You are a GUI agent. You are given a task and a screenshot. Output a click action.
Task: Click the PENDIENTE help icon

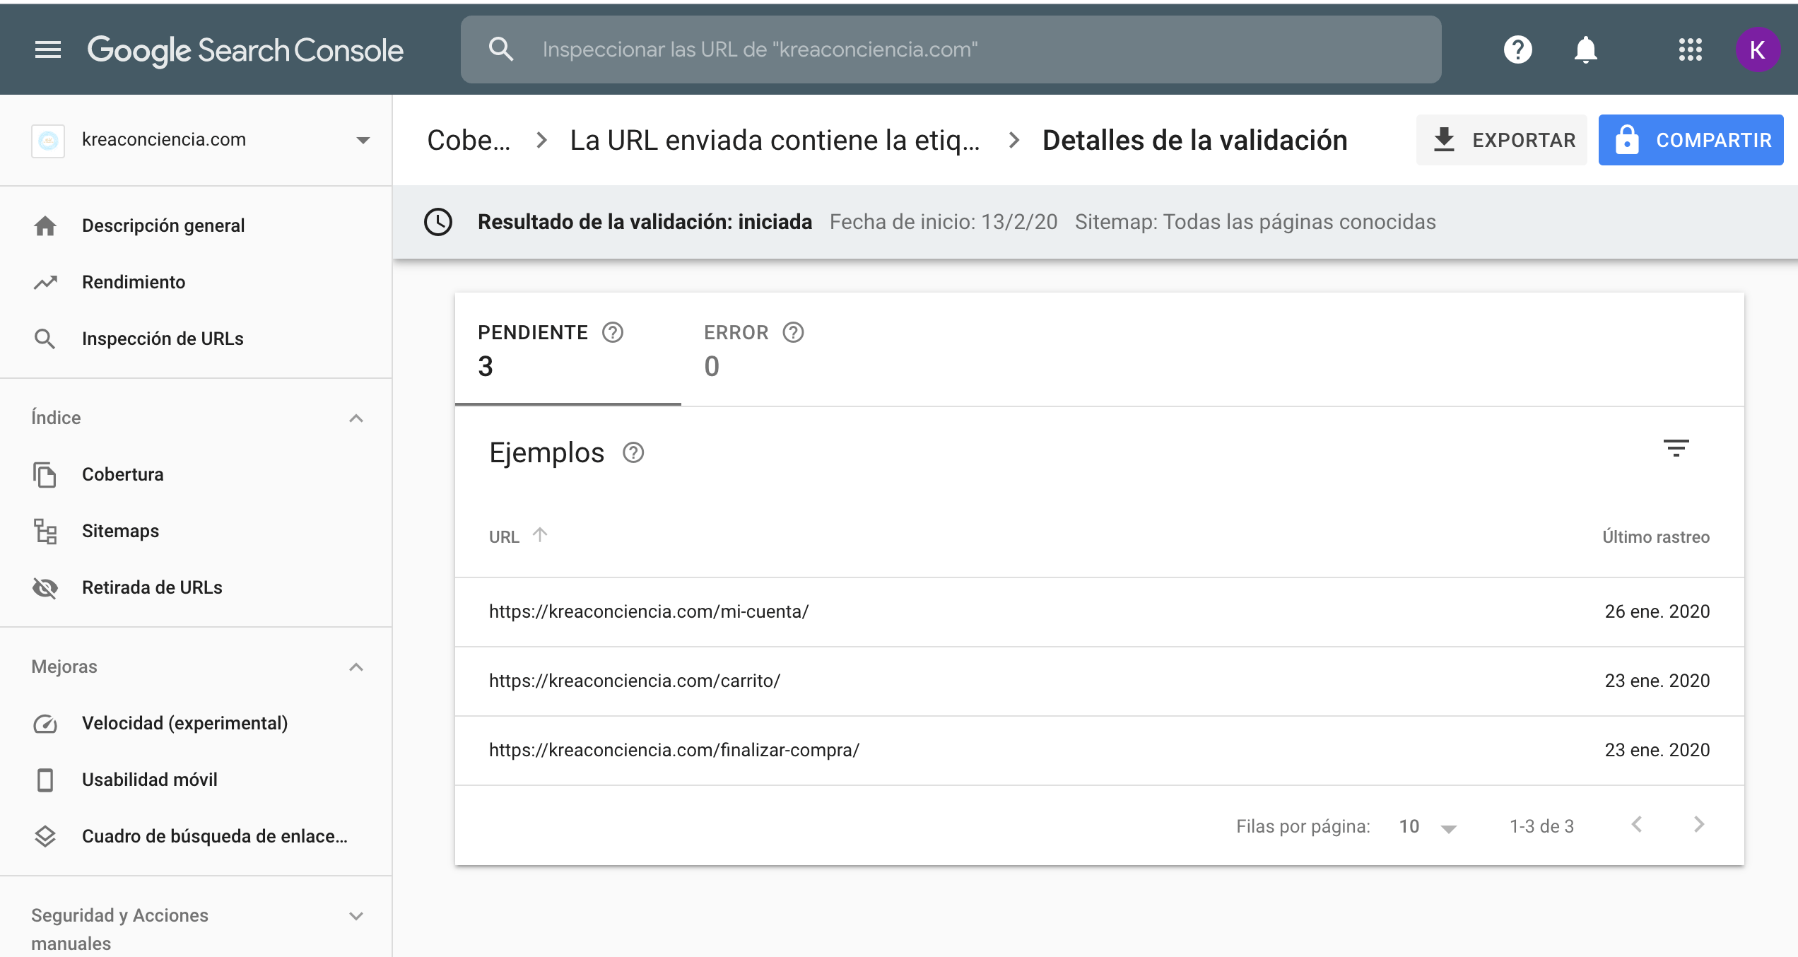click(x=613, y=332)
